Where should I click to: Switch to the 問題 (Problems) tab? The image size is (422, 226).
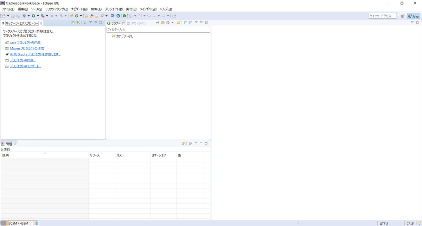(x=9, y=143)
